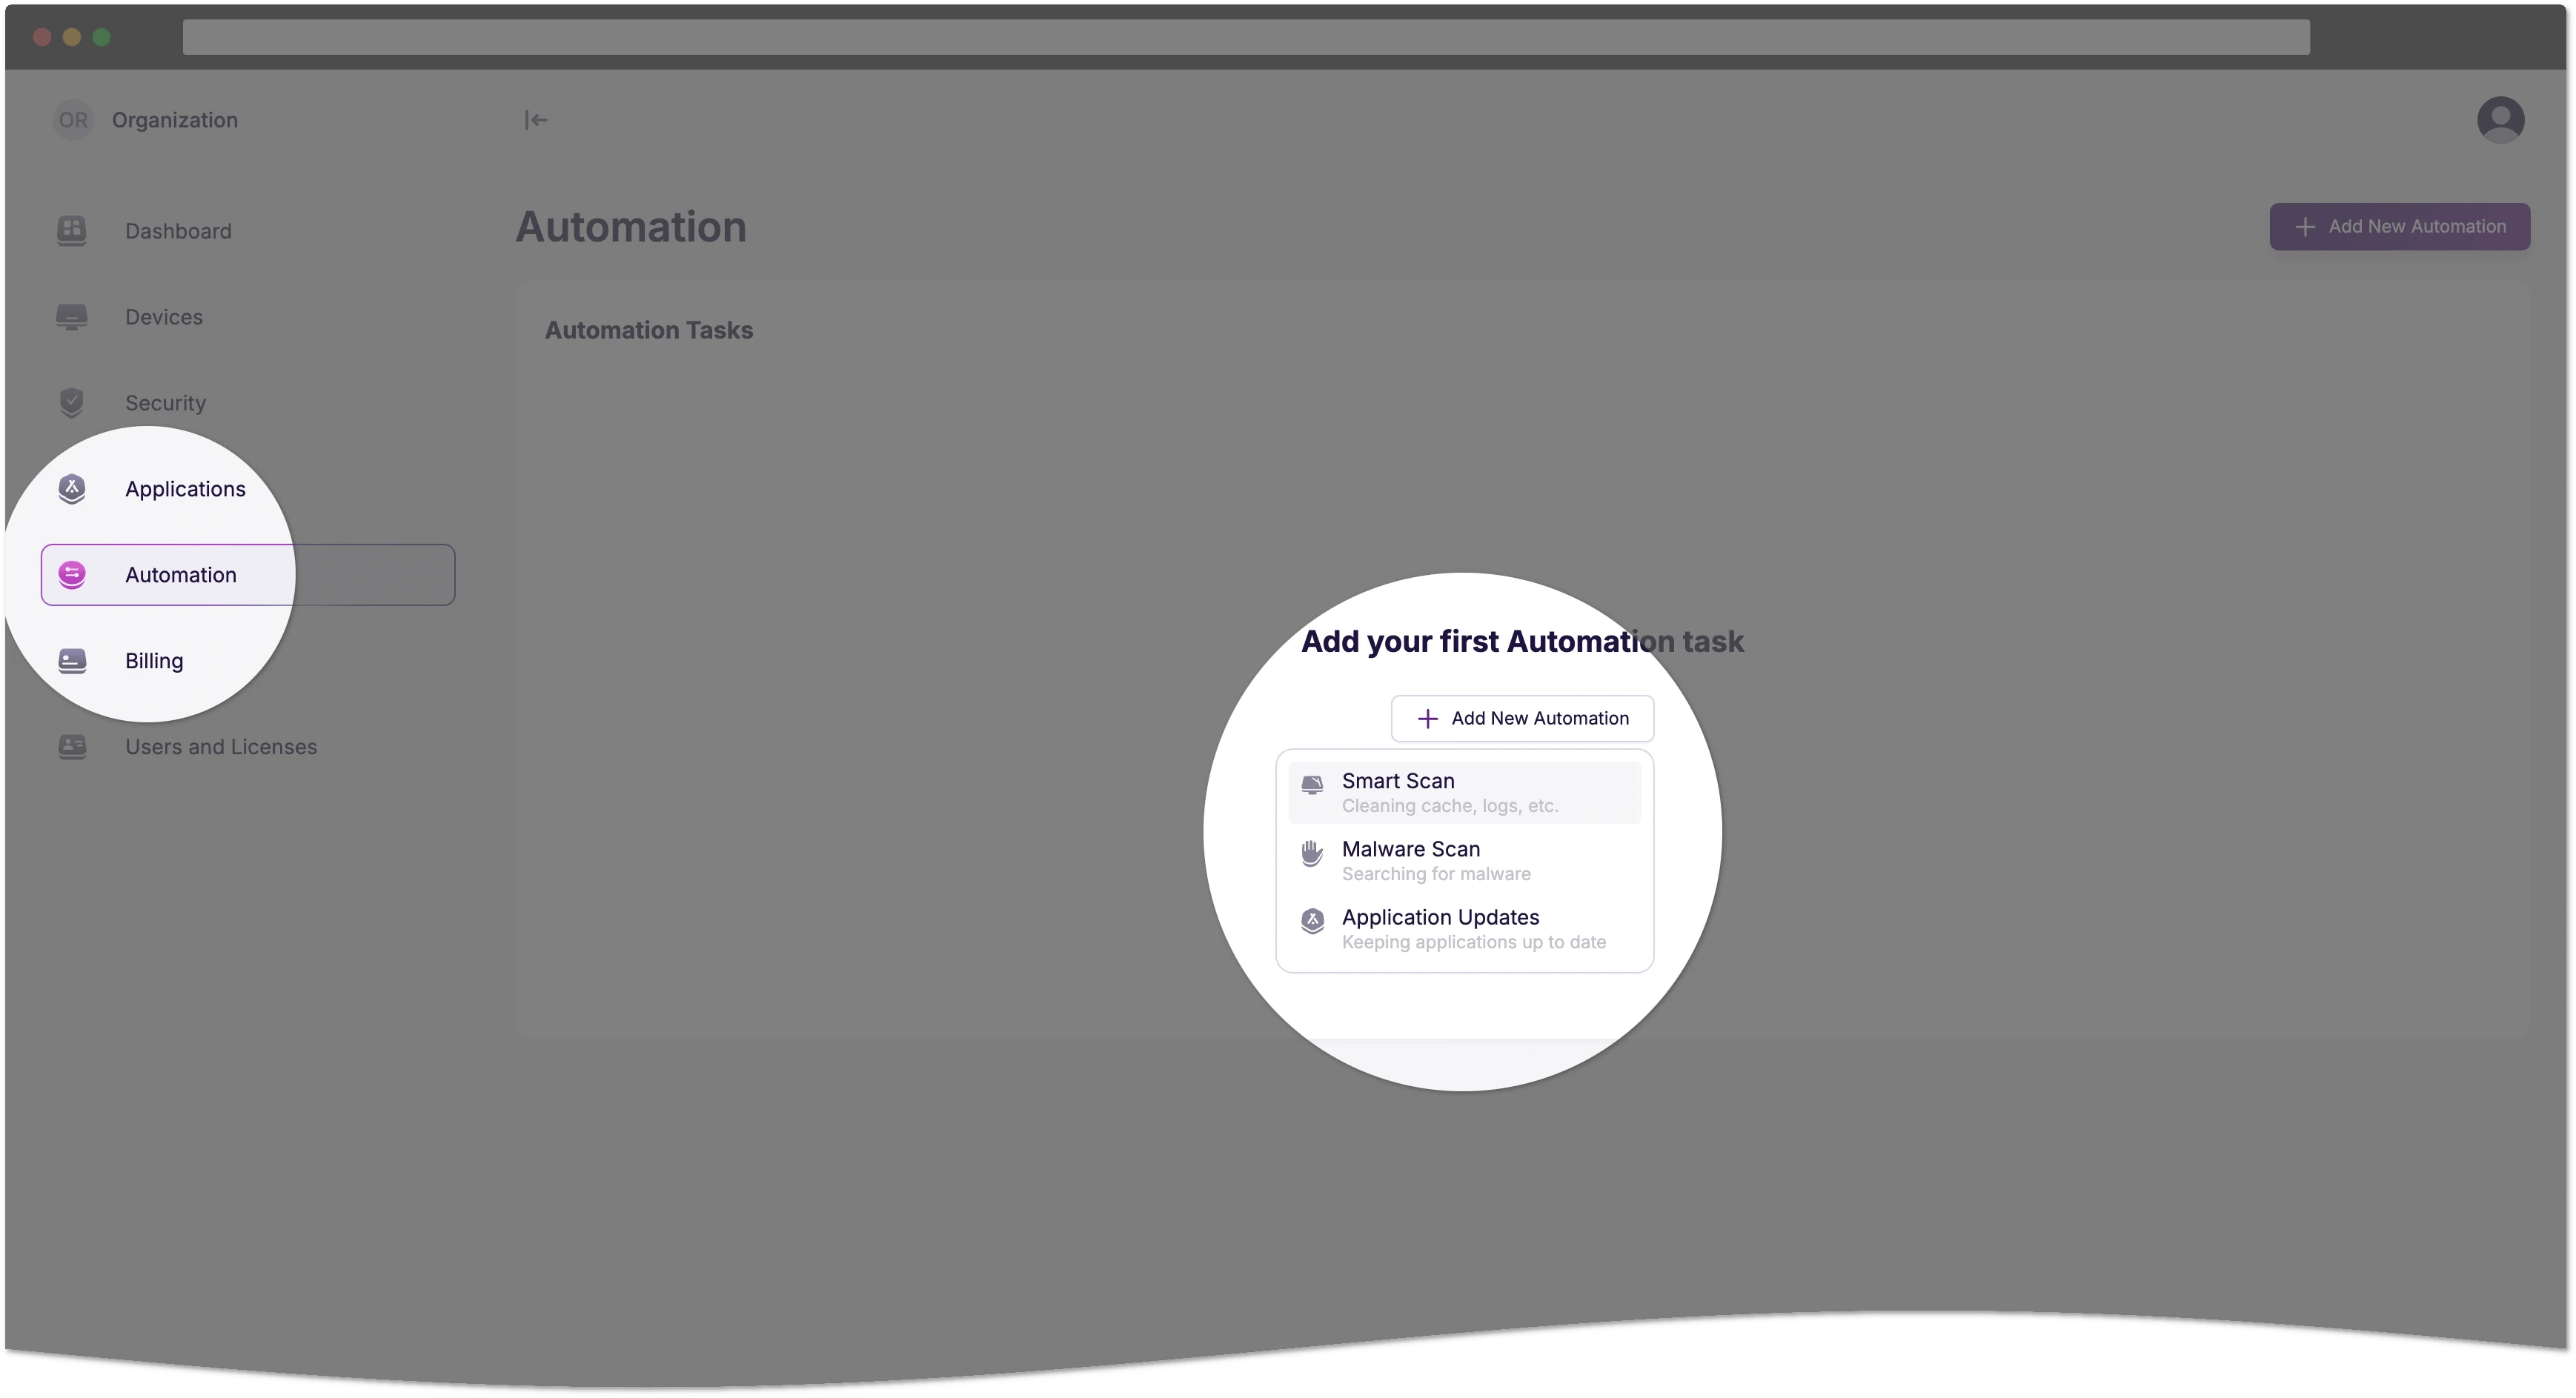Maximize window with green button

[101, 37]
